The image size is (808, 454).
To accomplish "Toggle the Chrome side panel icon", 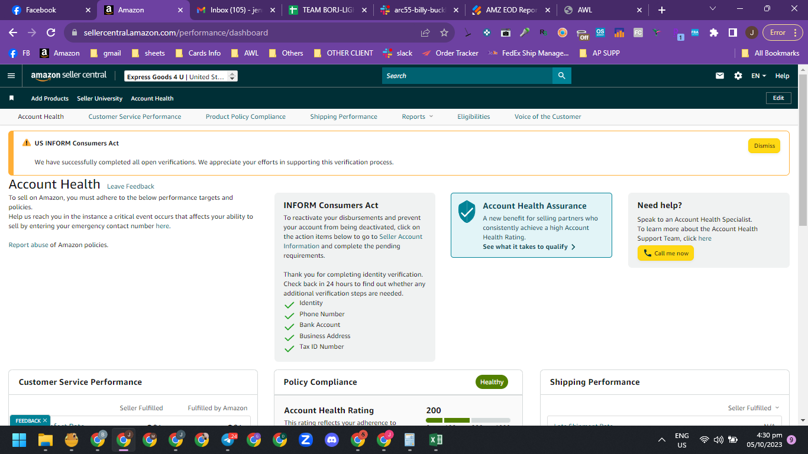I will pos(732,33).
